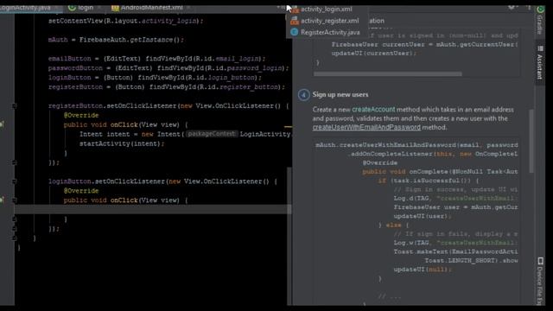Click the mAuth = FirebaseAuth.getInstance() line
This screenshot has height=311, width=553.
116,40
